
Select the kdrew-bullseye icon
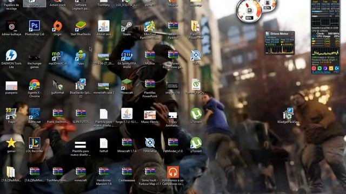pos(11,26)
